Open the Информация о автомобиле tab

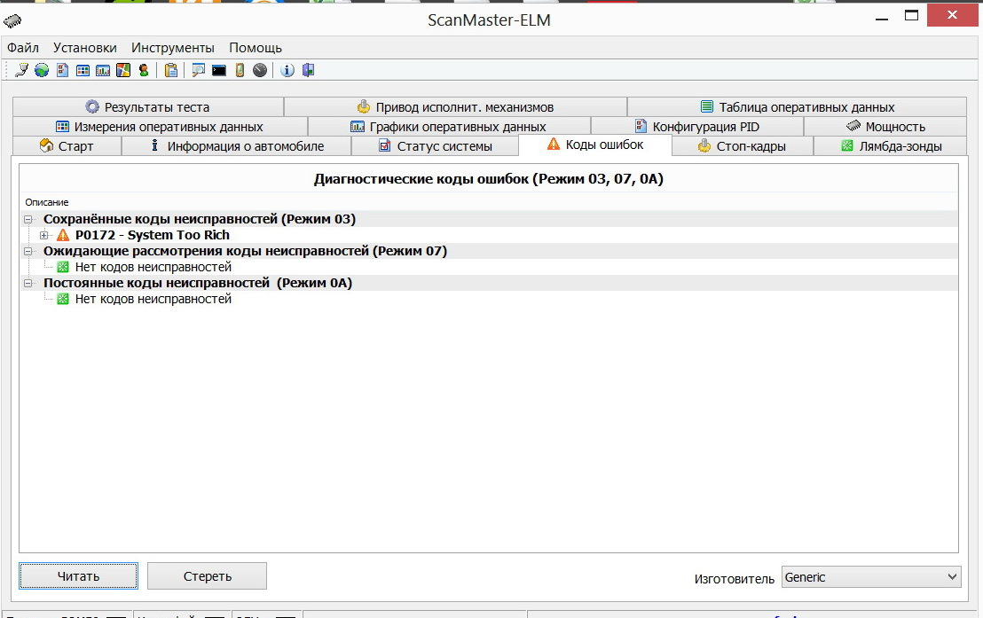click(x=236, y=145)
